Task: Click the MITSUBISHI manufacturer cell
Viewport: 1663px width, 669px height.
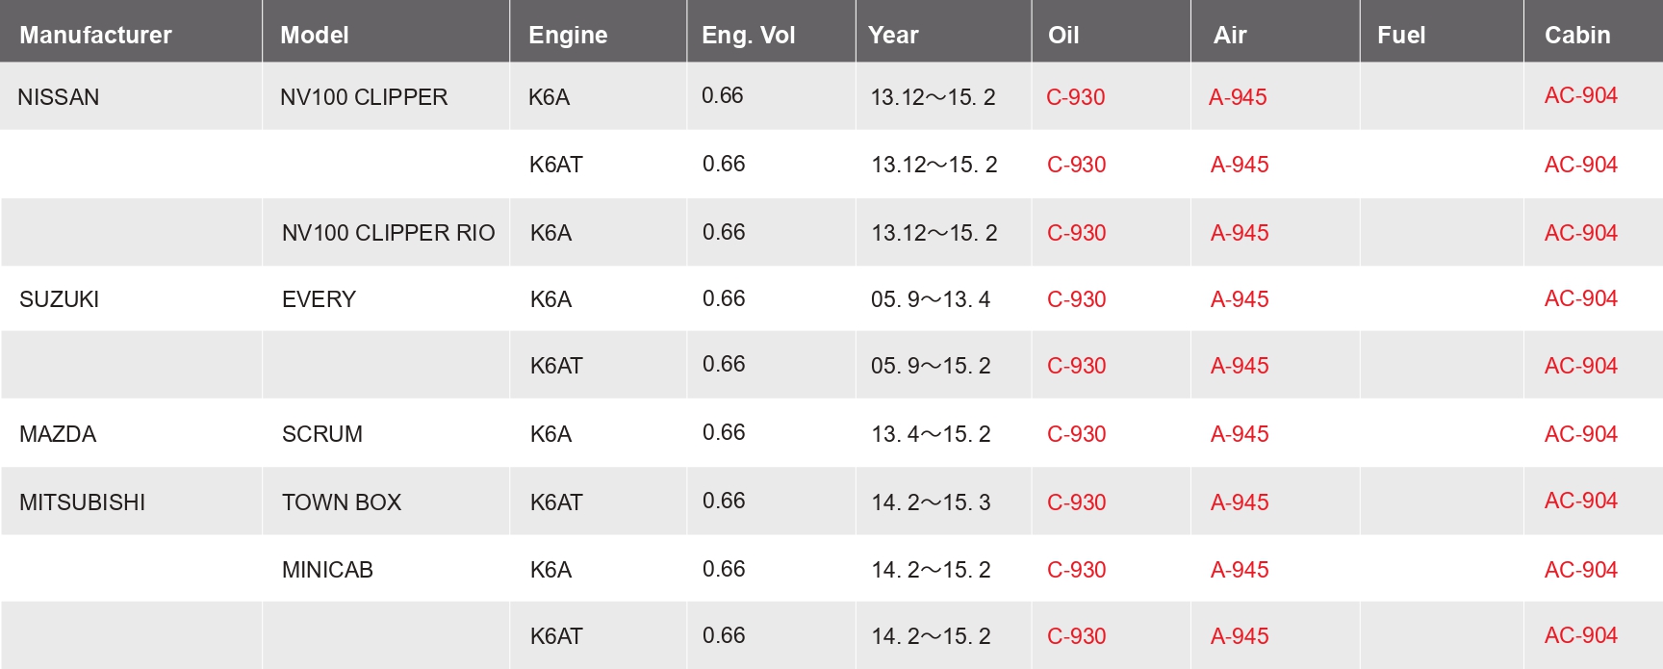Action: (x=82, y=502)
